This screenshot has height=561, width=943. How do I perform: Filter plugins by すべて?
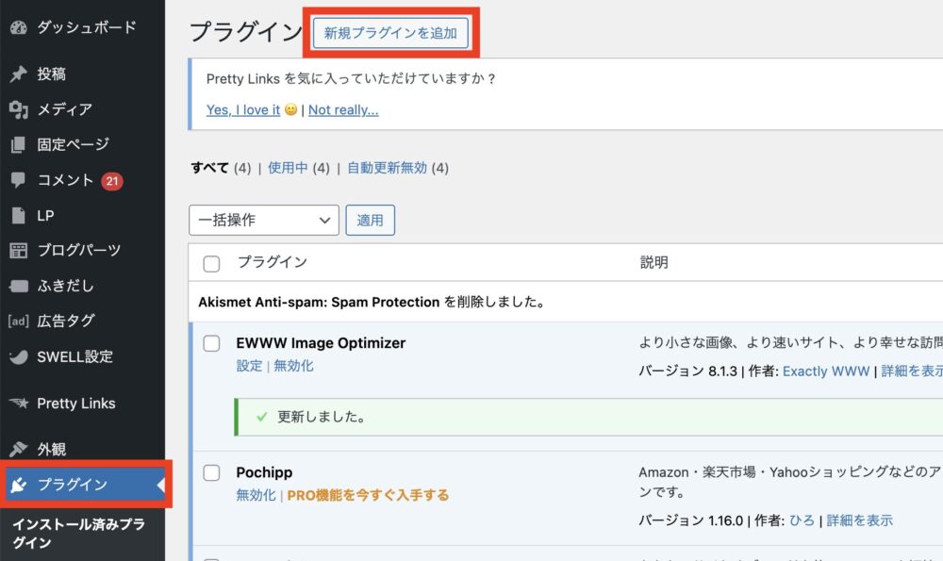pyautogui.click(x=210, y=168)
